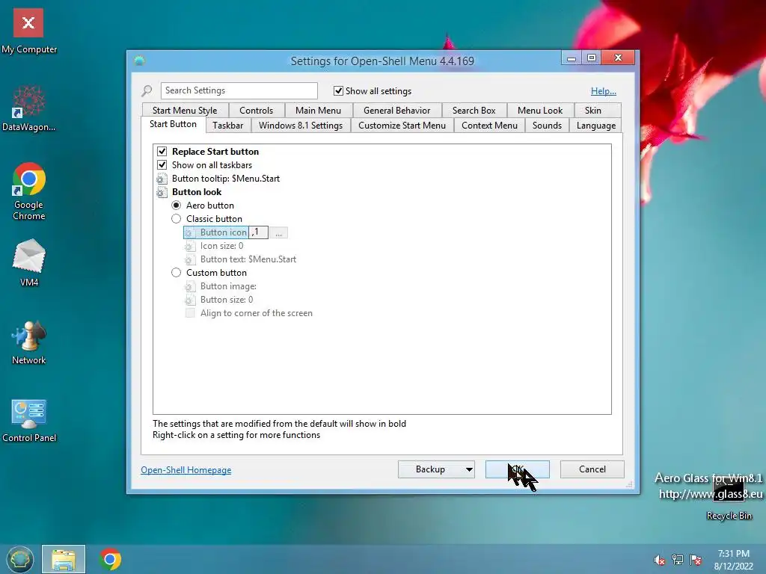This screenshot has height=574, width=766.
Task: Click gear icon beside Button image
Action: (190, 286)
